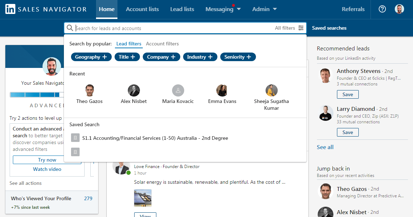
Task: Click See all recommended leads
Action: 325,147
